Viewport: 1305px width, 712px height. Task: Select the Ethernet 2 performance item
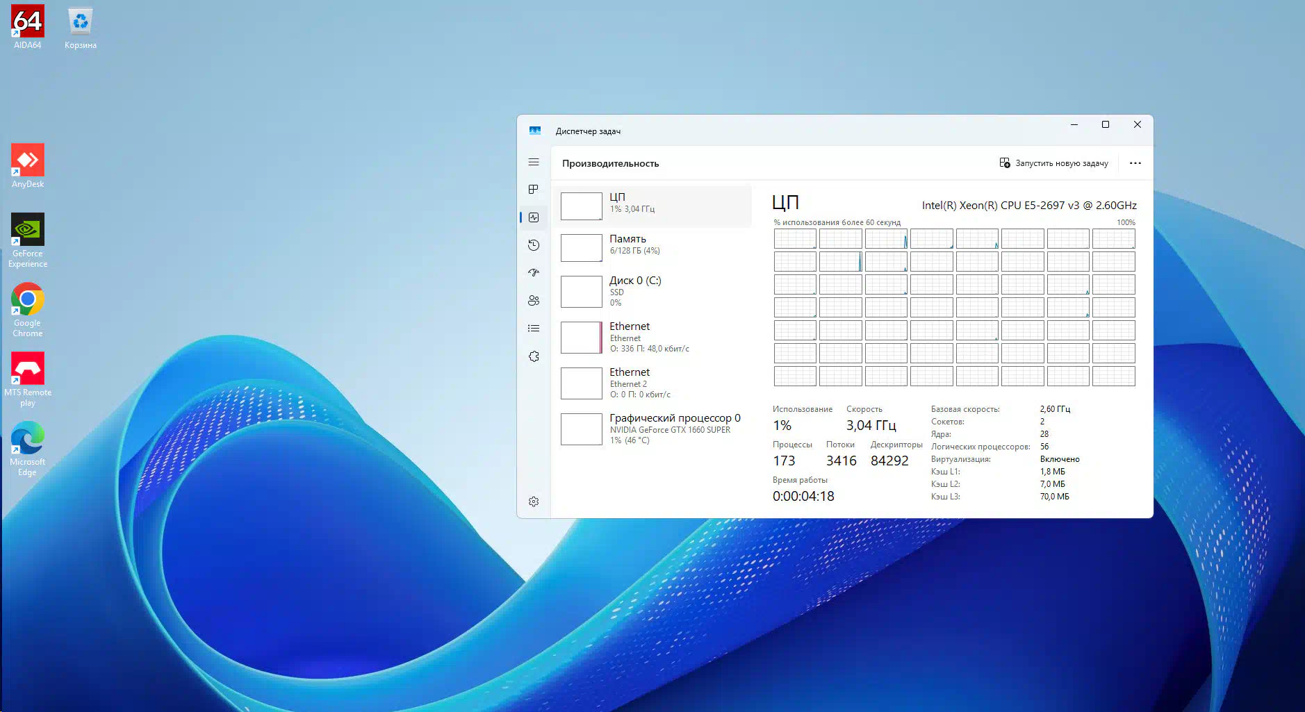click(653, 383)
